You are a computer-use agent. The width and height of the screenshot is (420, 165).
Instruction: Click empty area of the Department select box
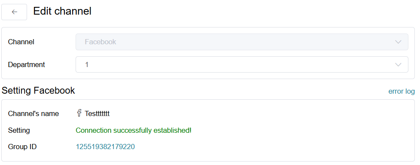tap(242, 64)
